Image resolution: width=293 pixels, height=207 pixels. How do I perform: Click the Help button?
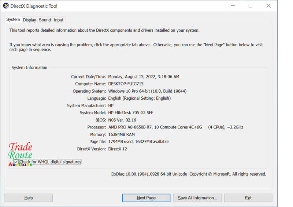29,198
